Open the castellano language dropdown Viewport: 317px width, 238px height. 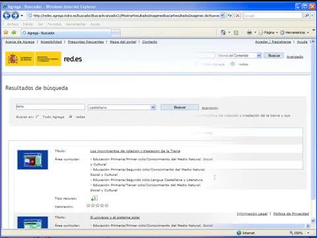pyautogui.click(x=153, y=108)
